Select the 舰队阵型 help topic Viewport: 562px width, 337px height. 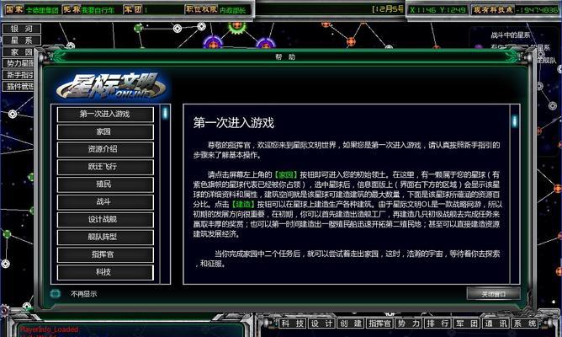tap(105, 238)
